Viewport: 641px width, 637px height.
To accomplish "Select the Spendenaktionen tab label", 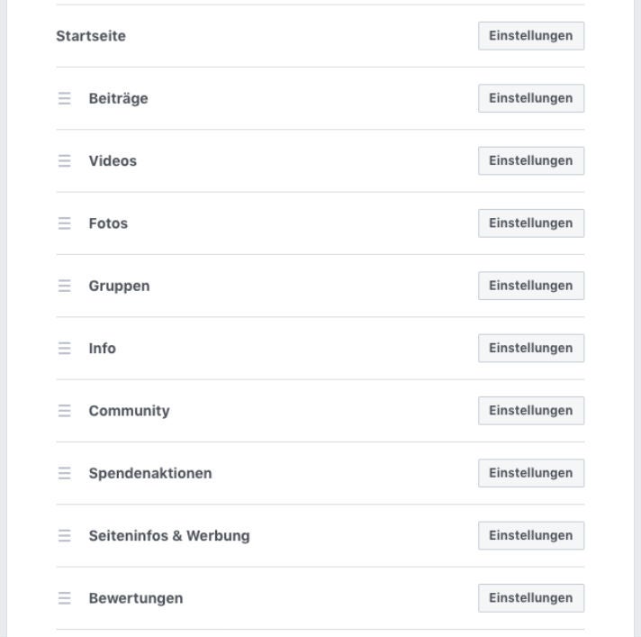I will [x=150, y=473].
